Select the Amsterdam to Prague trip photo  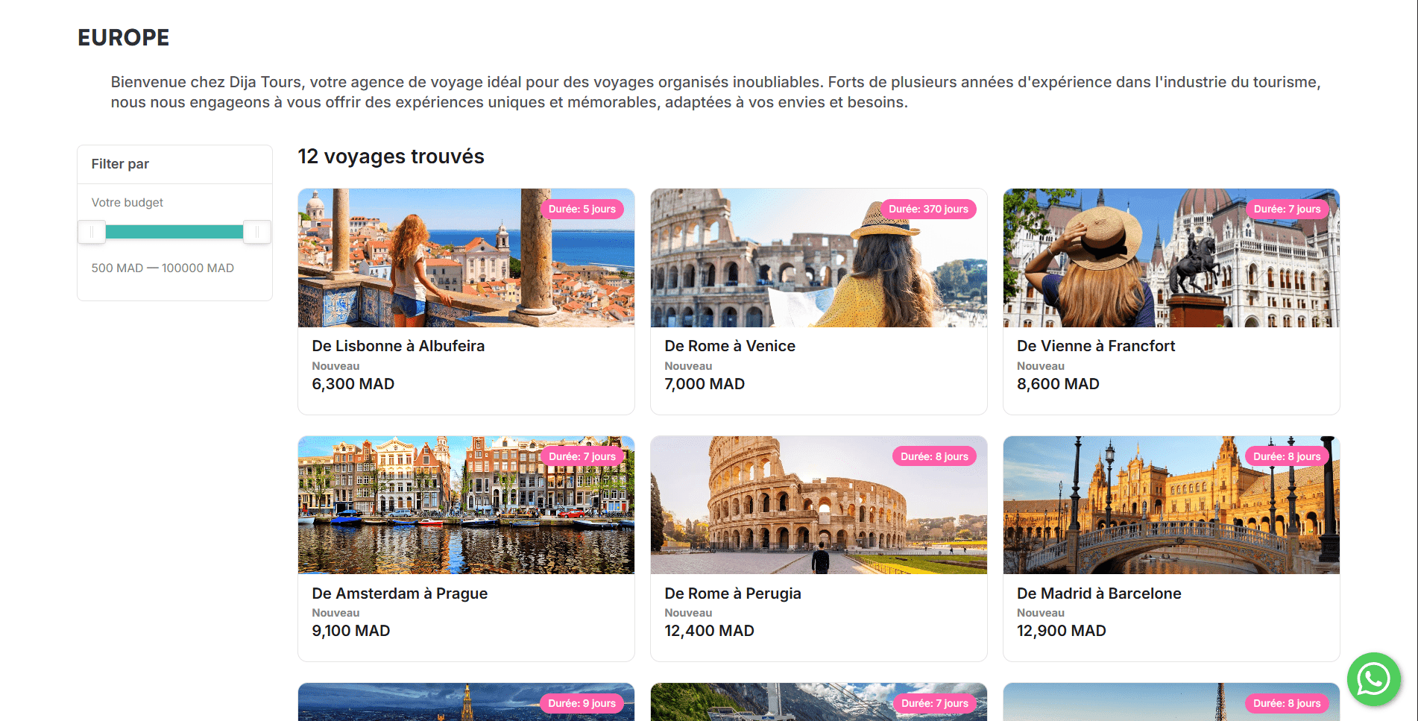point(466,505)
